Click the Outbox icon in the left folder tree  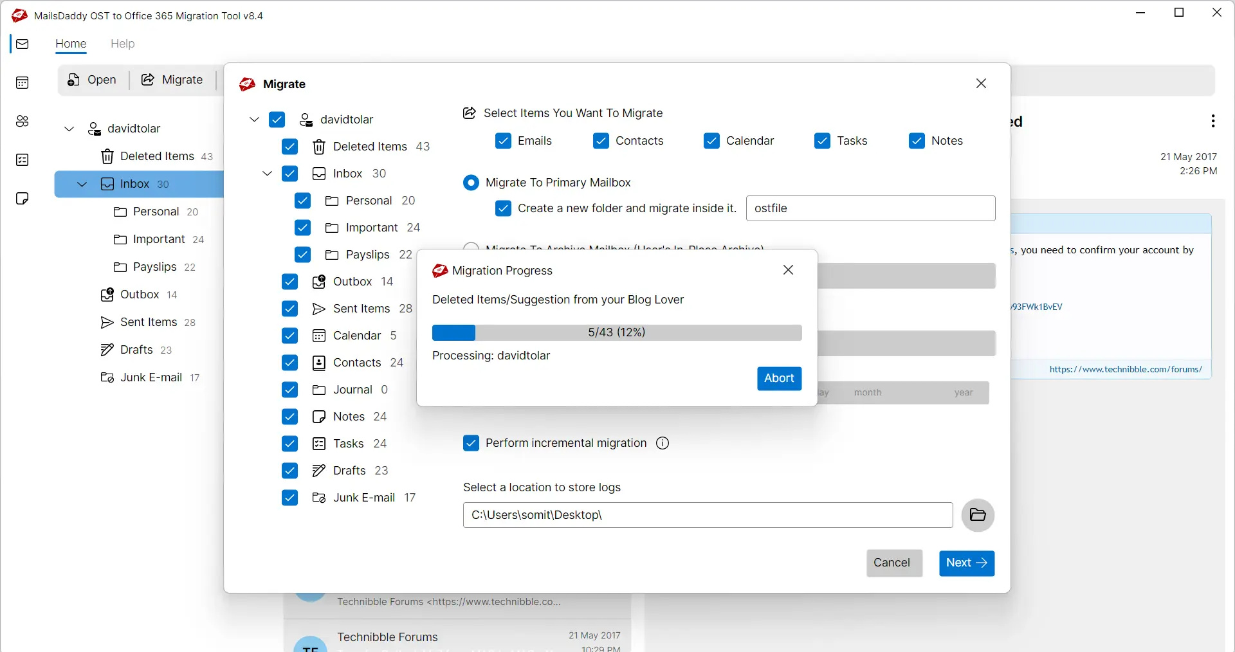tap(107, 294)
